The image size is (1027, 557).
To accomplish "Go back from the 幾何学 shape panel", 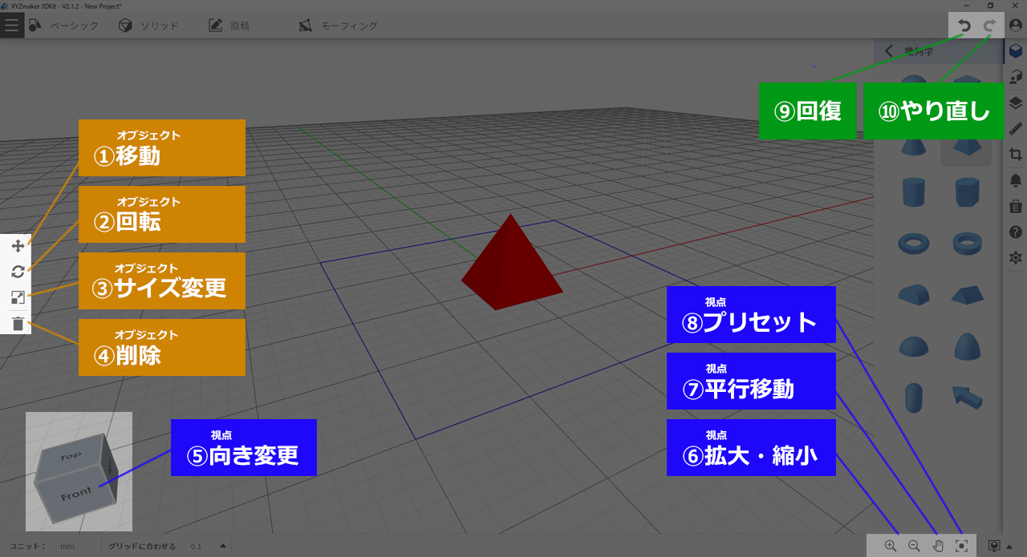I will click(x=889, y=50).
